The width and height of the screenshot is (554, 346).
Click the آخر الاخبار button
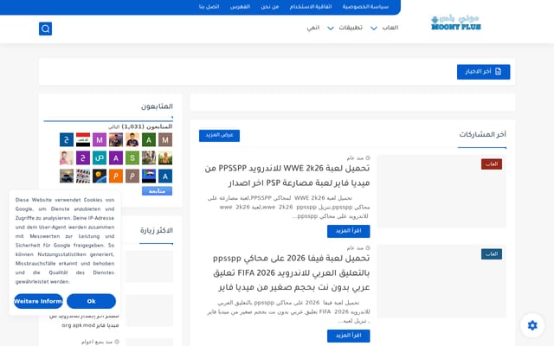point(483,72)
